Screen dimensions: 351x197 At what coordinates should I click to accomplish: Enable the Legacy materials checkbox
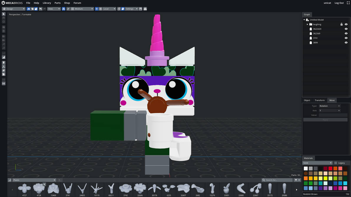tap(336, 163)
